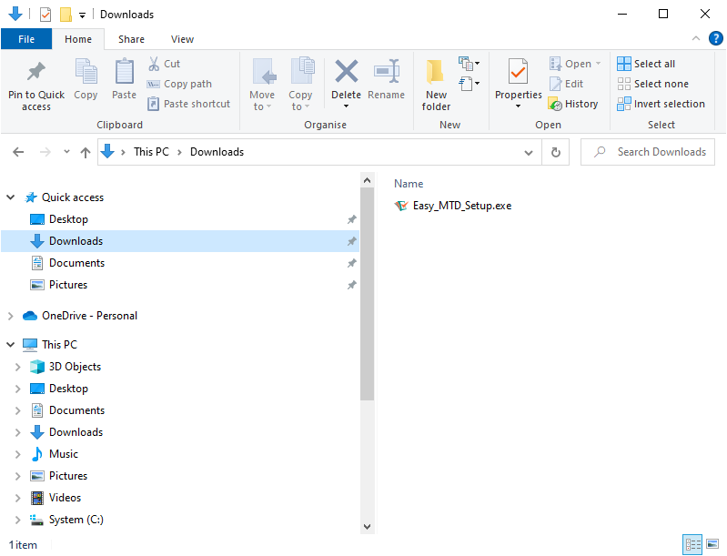Switch to the Home tab
This screenshot has width=727, height=556.
78,39
